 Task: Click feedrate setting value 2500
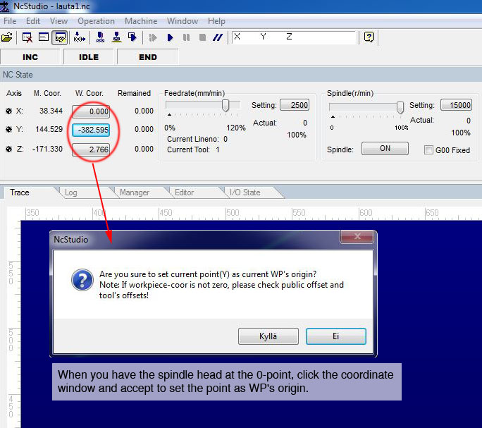(295, 105)
